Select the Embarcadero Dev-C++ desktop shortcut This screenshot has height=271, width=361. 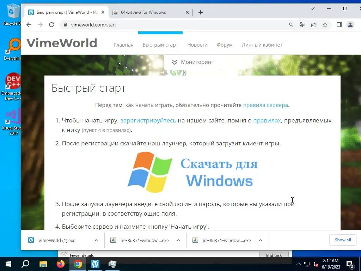pos(11,87)
